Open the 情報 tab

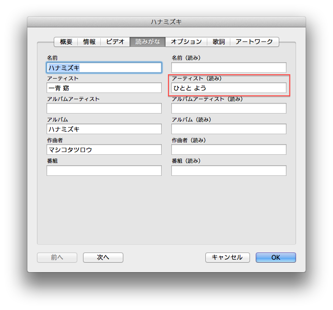pyautogui.click(x=89, y=42)
